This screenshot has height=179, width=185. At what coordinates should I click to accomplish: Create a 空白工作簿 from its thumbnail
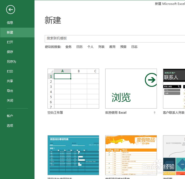point(73,89)
